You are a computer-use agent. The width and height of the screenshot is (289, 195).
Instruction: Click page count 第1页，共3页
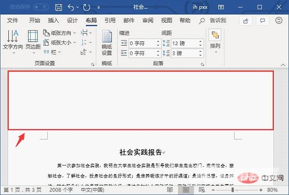coord(22,190)
